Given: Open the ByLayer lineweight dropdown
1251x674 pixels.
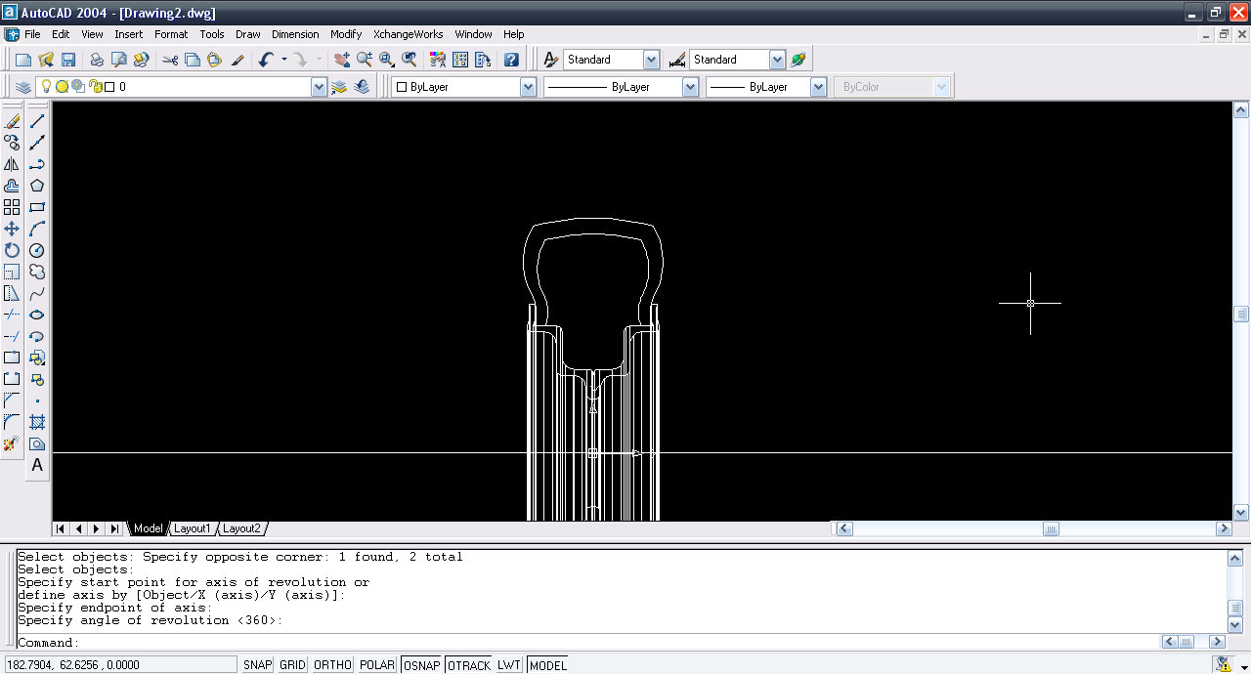Looking at the screenshot, I should pyautogui.click(x=819, y=87).
